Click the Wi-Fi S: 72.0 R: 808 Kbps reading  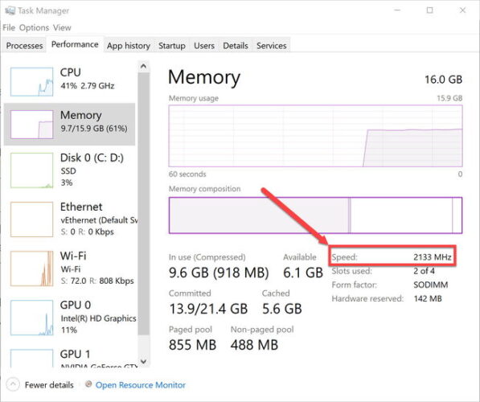97,281
